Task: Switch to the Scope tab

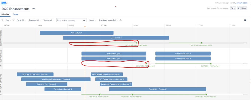Action: click(16, 14)
